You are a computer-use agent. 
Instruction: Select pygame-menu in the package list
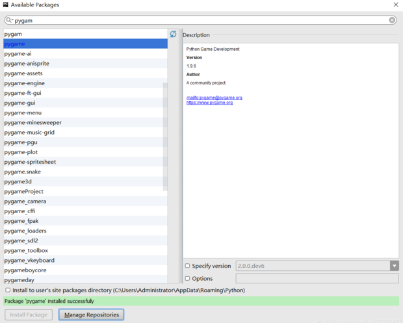[x=23, y=112]
